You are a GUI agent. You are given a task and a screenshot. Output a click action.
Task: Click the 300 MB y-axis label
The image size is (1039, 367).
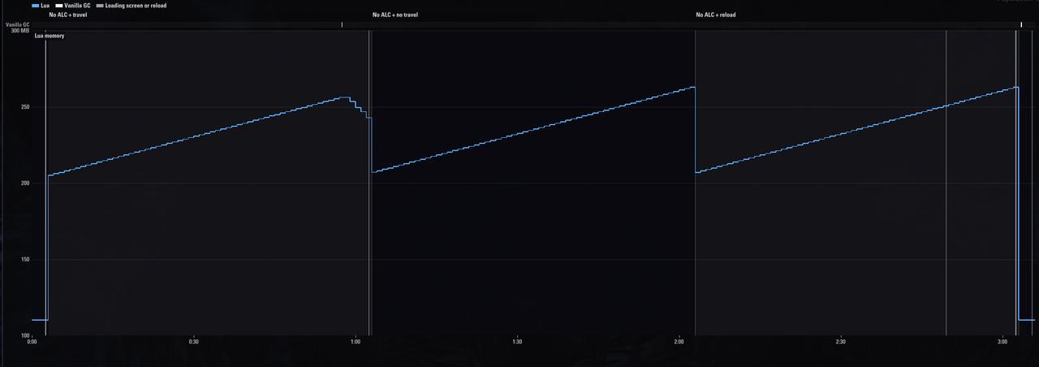20,31
